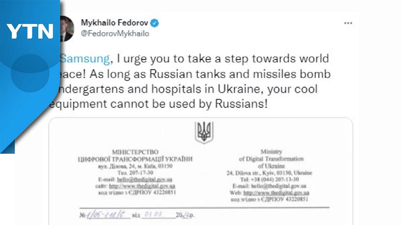The height and width of the screenshot is (225, 401).
Task: Open the tweet's three-dot more menu
Action: (x=348, y=23)
